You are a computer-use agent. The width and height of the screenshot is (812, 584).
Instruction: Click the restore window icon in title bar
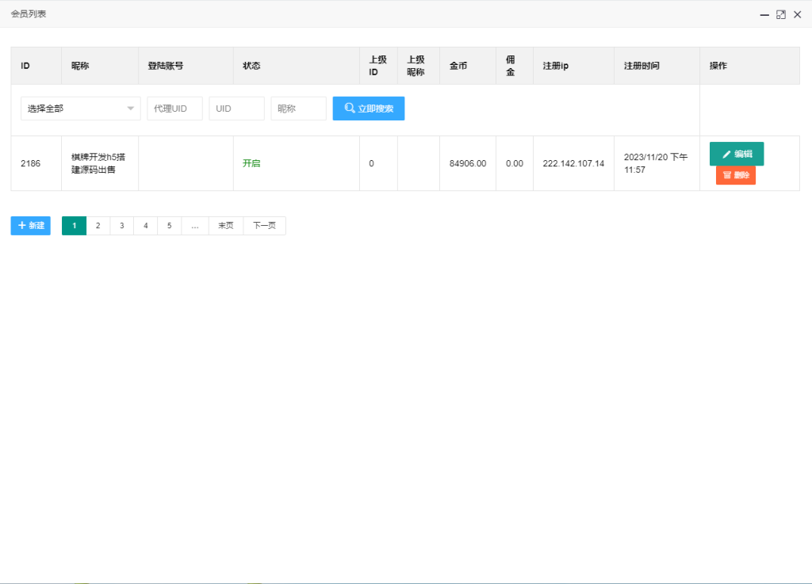pyautogui.click(x=779, y=13)
